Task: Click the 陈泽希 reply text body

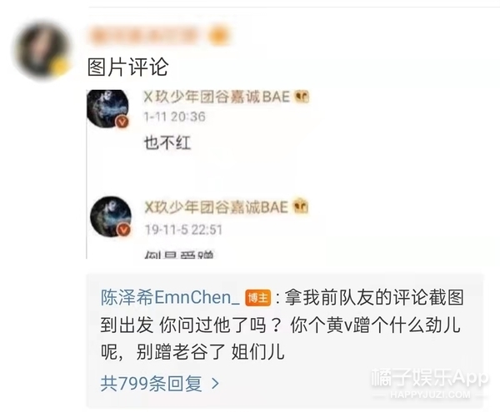Action: pos(282,325)
